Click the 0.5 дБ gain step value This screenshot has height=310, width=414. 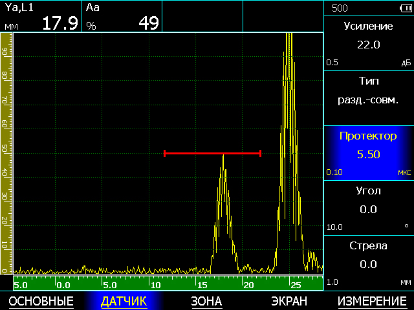point(332,63)
